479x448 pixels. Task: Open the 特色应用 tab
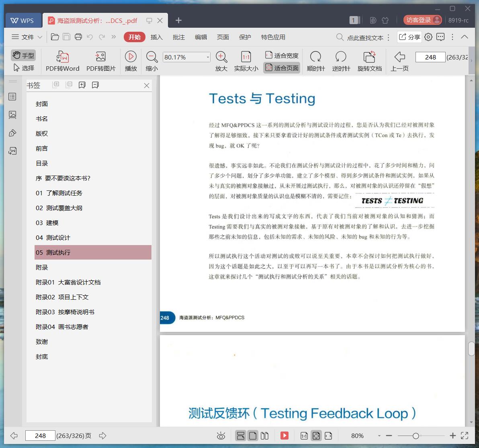[x=273, y=37]
